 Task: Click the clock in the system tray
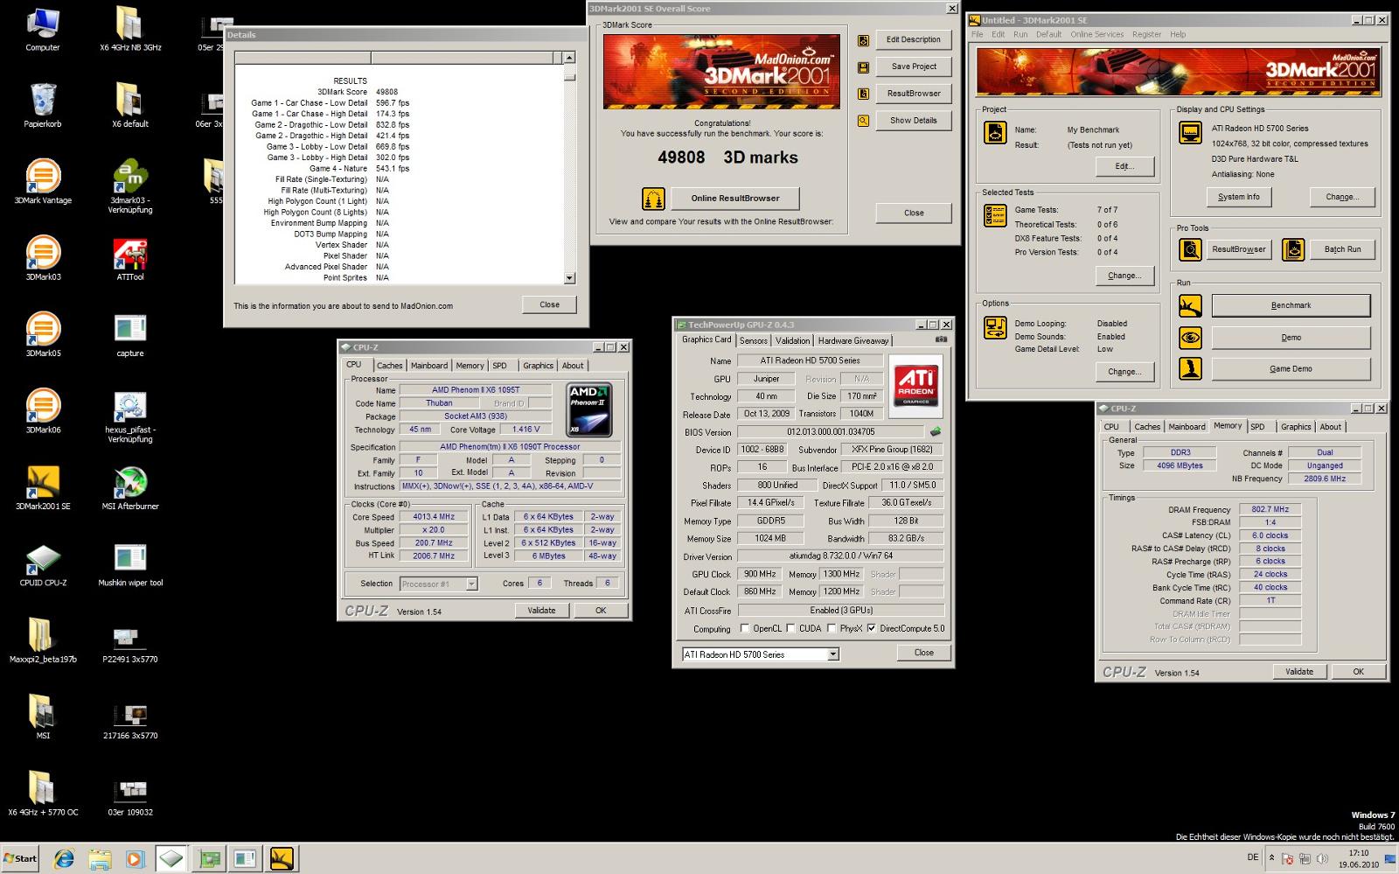pos(1359,858)
